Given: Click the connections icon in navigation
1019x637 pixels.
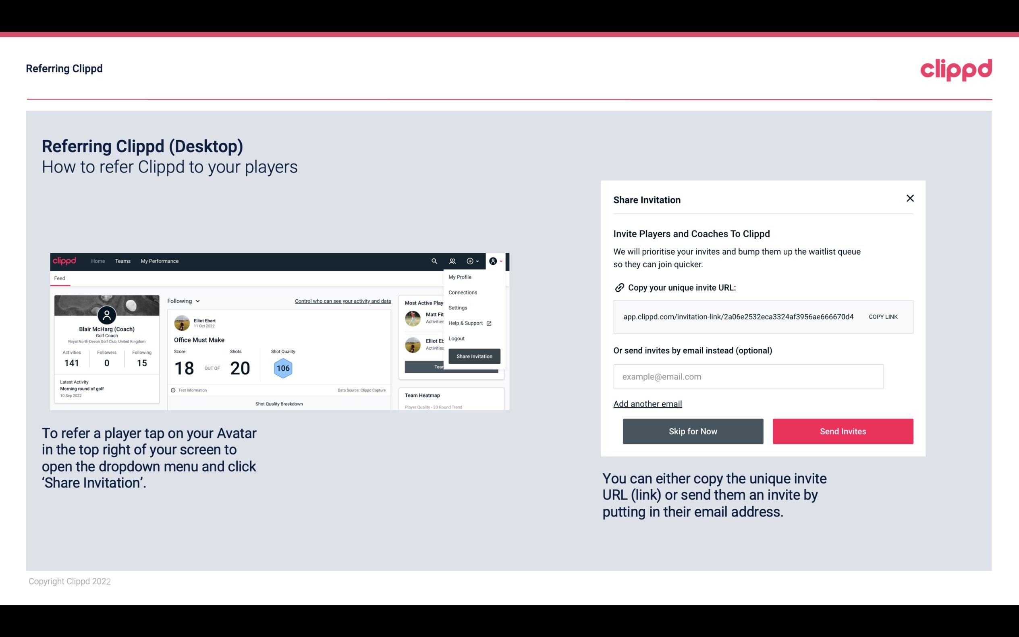Looking at the screenshot, I should [452, 261].
